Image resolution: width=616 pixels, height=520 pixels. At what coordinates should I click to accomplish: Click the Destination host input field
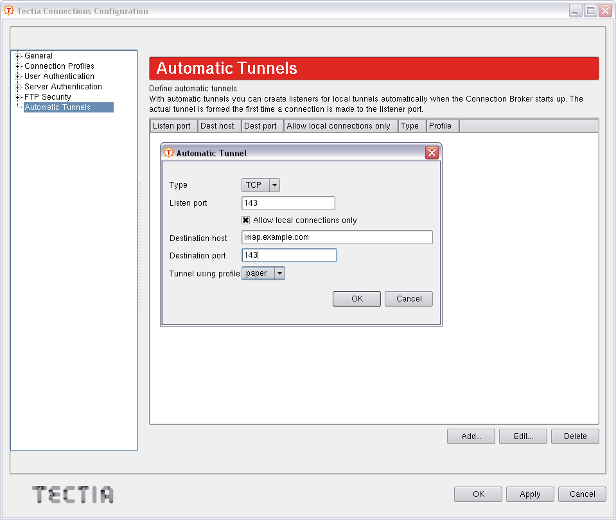(x=337, y=237)
